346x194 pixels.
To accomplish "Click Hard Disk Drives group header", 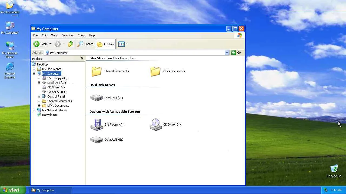I will pyautogui.click(x=102, y=85).
